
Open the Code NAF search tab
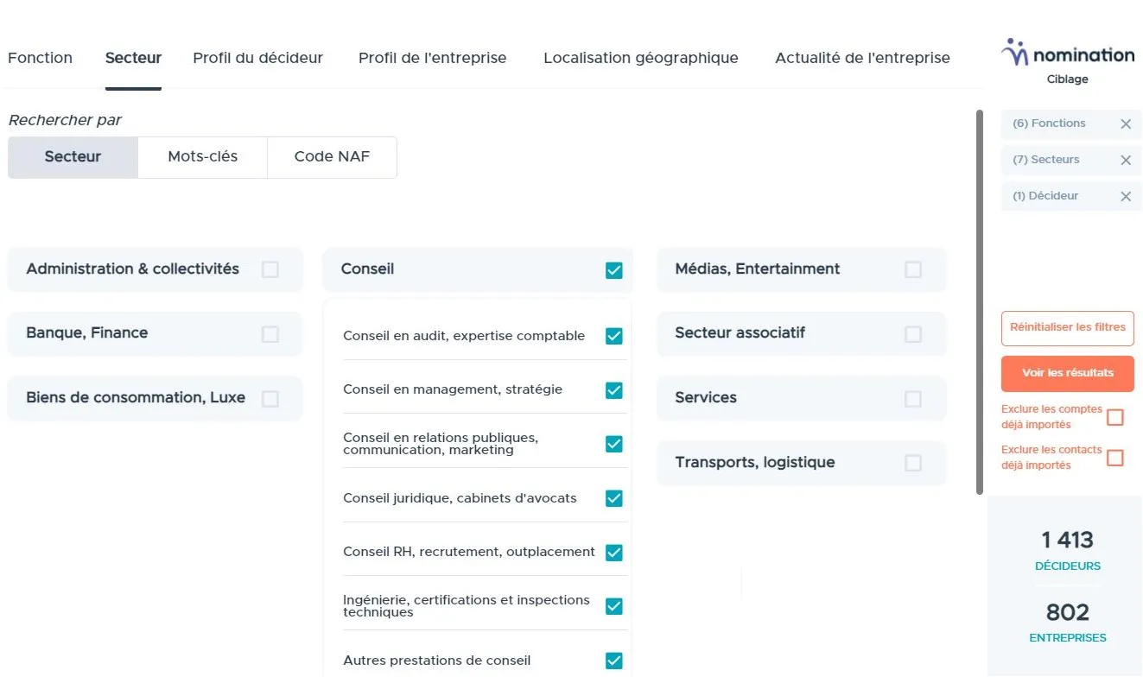point(332,156)
